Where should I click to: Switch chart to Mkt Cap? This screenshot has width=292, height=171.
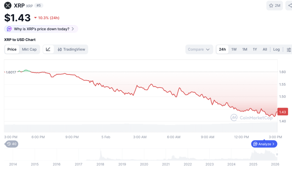tap(29, 49)
